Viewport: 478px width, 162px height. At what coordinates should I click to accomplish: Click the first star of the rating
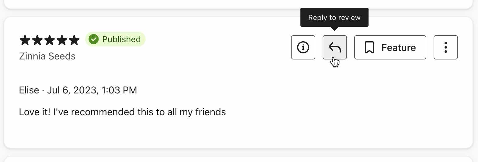click(25, 40)
